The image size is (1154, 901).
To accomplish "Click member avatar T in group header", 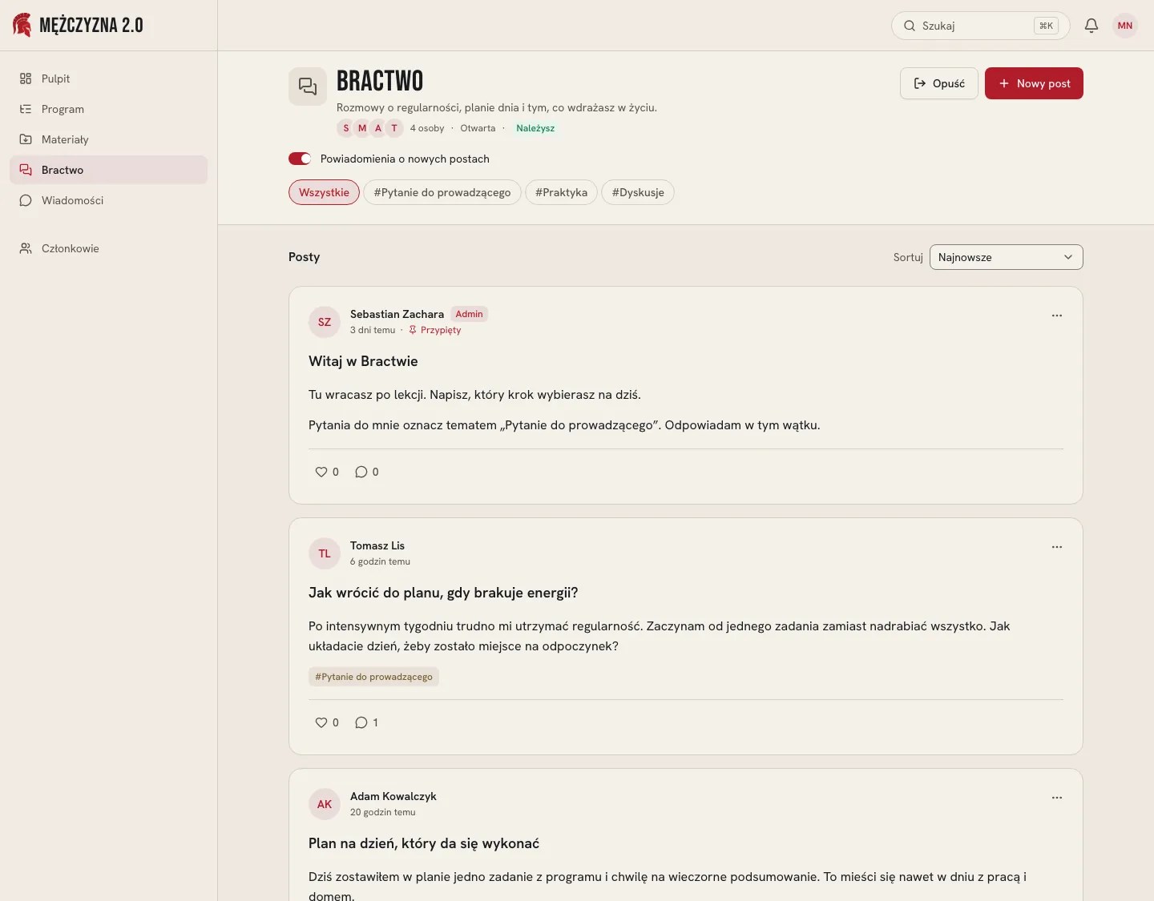I will (394, 128).
